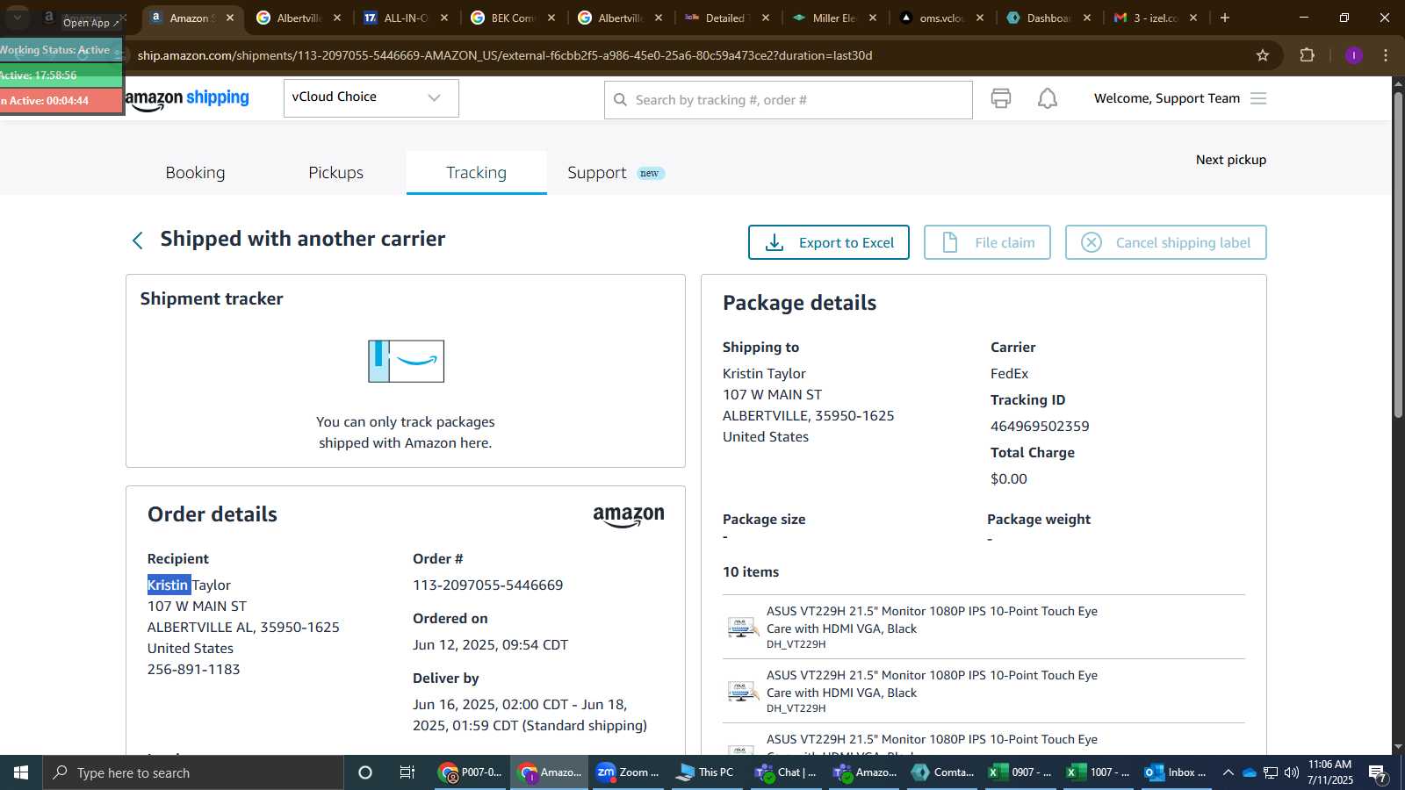Open a new browser tab
1405x790 pixels.
(1225, 18)
